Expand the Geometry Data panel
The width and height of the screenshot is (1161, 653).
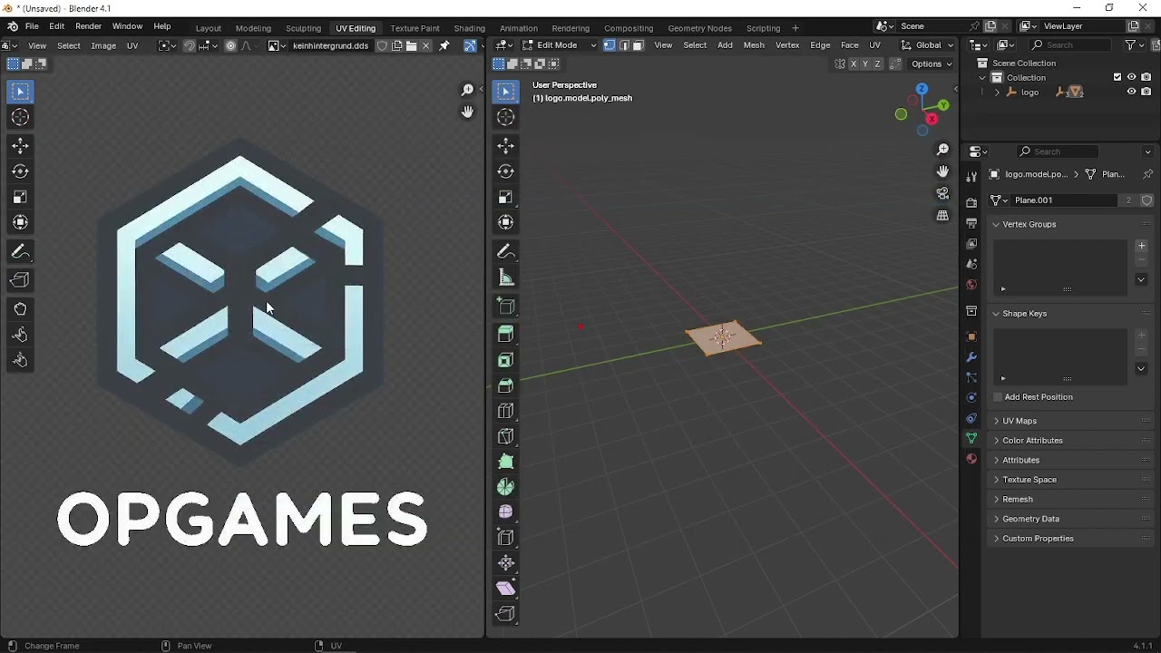click(1030, 519)
